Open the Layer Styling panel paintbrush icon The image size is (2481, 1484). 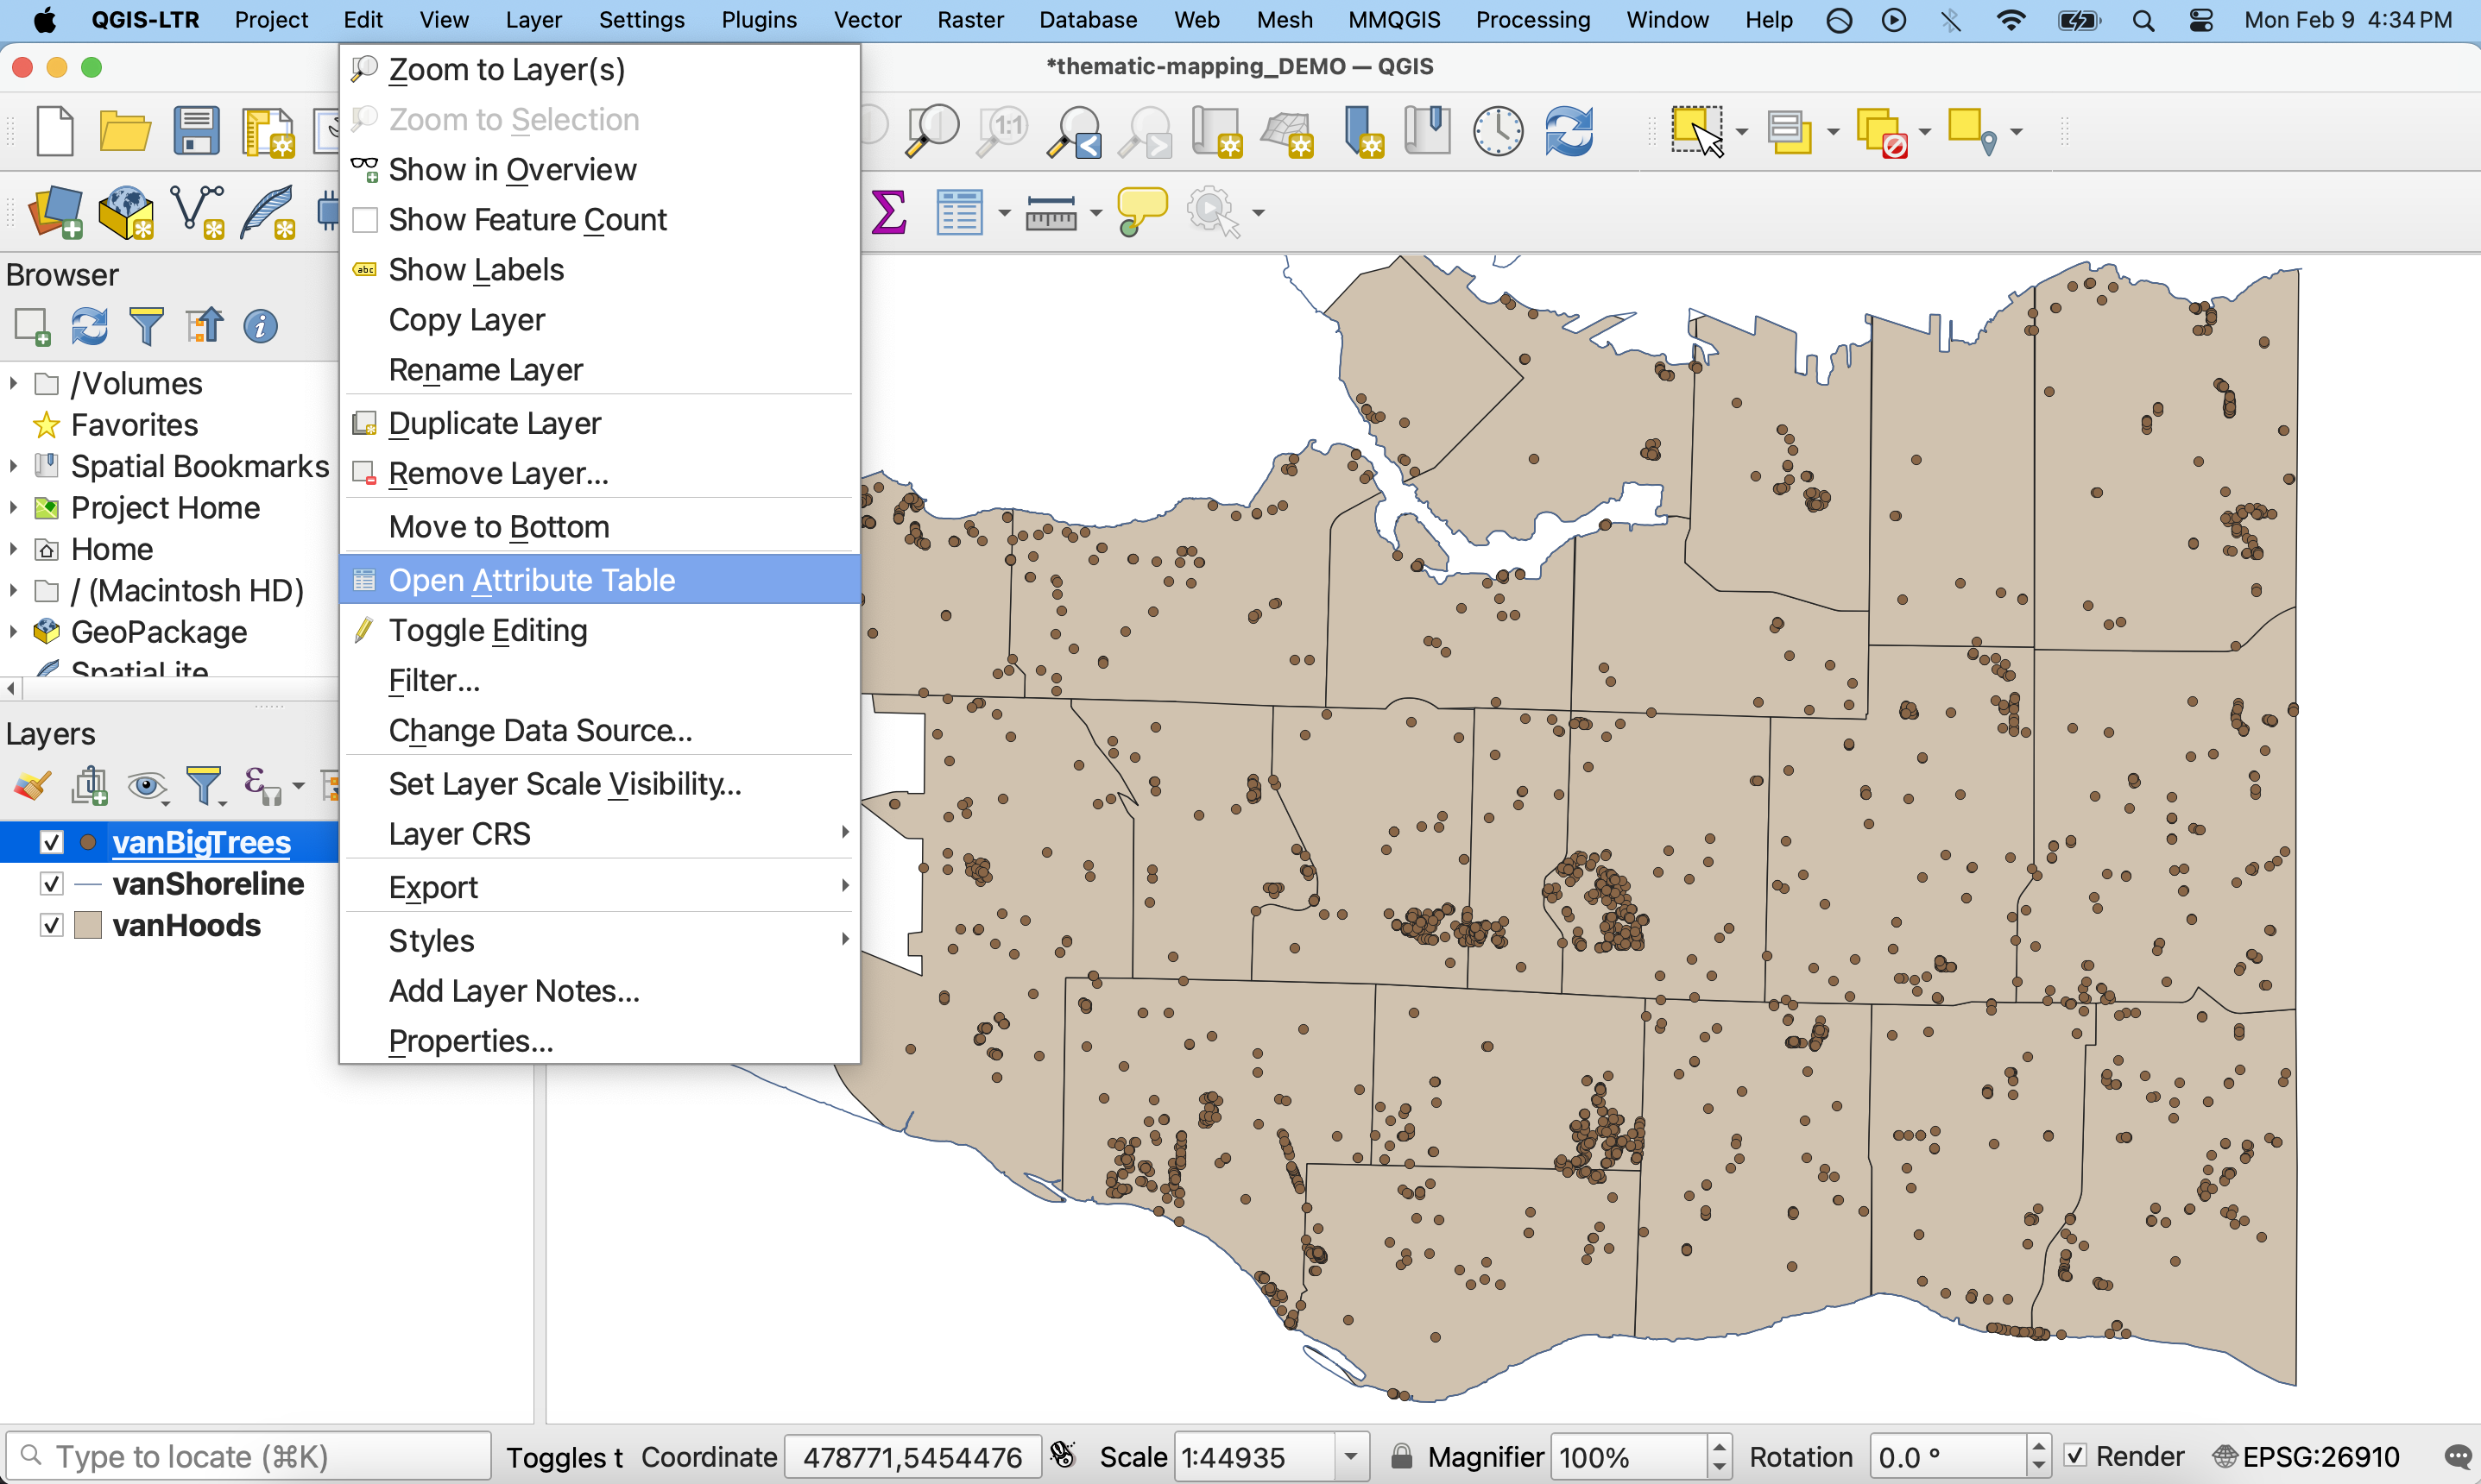coord(30,785)
